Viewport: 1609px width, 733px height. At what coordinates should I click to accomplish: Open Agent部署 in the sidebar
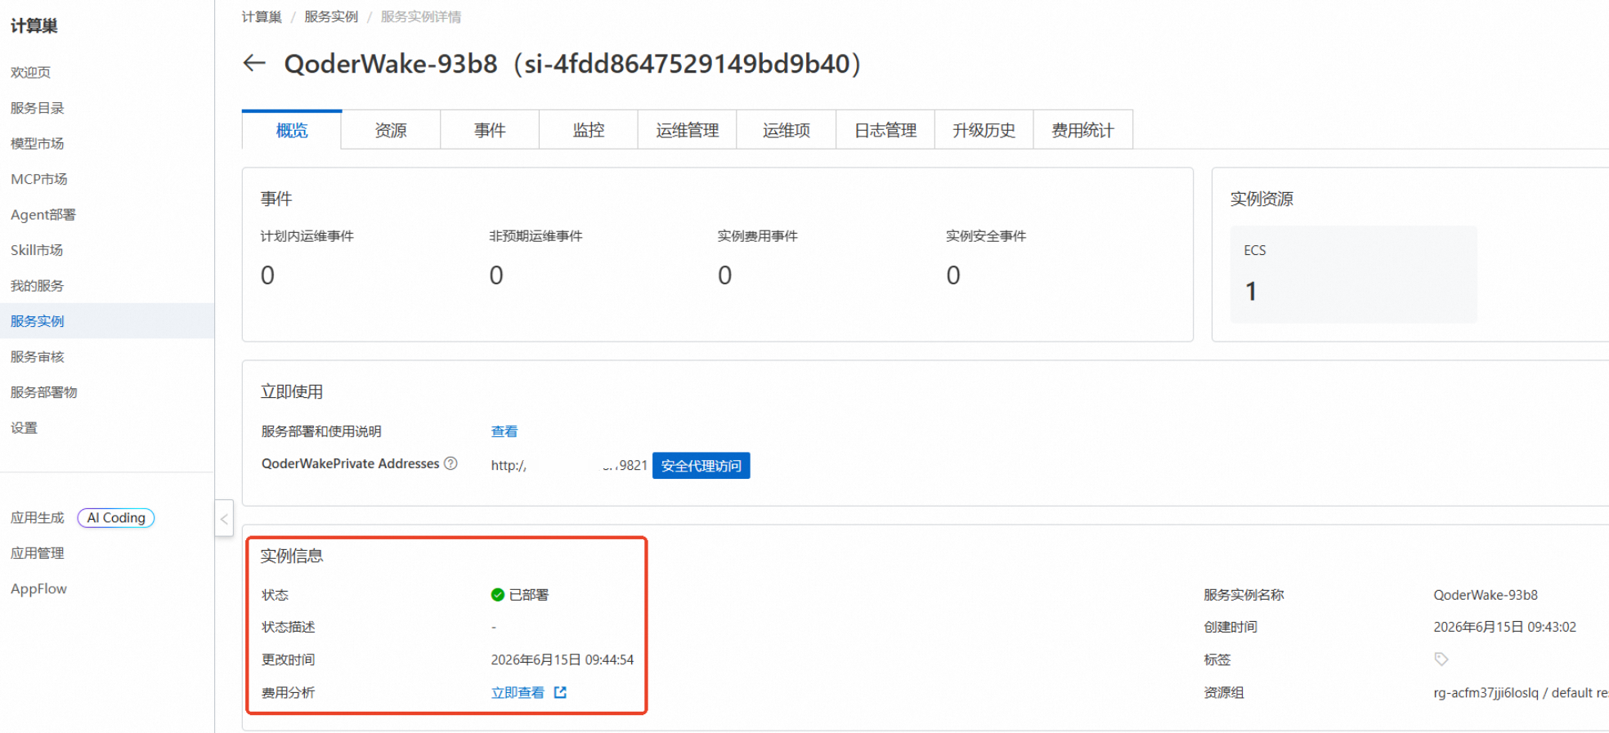(43, 214)
